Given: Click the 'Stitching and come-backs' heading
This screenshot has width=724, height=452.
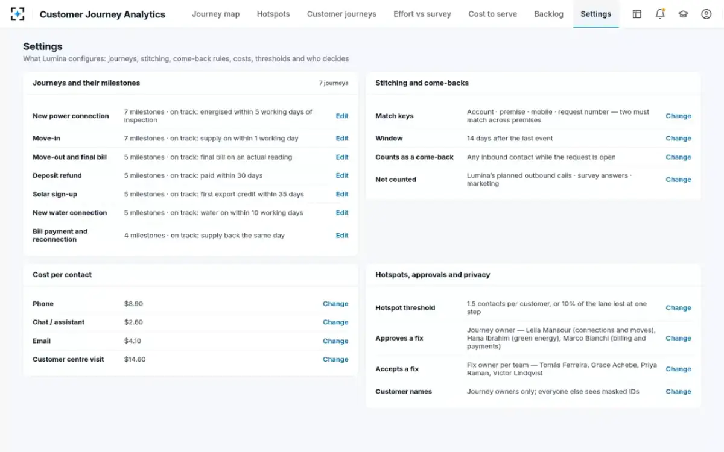Looking at the screenshot, I should pos(422,83).
